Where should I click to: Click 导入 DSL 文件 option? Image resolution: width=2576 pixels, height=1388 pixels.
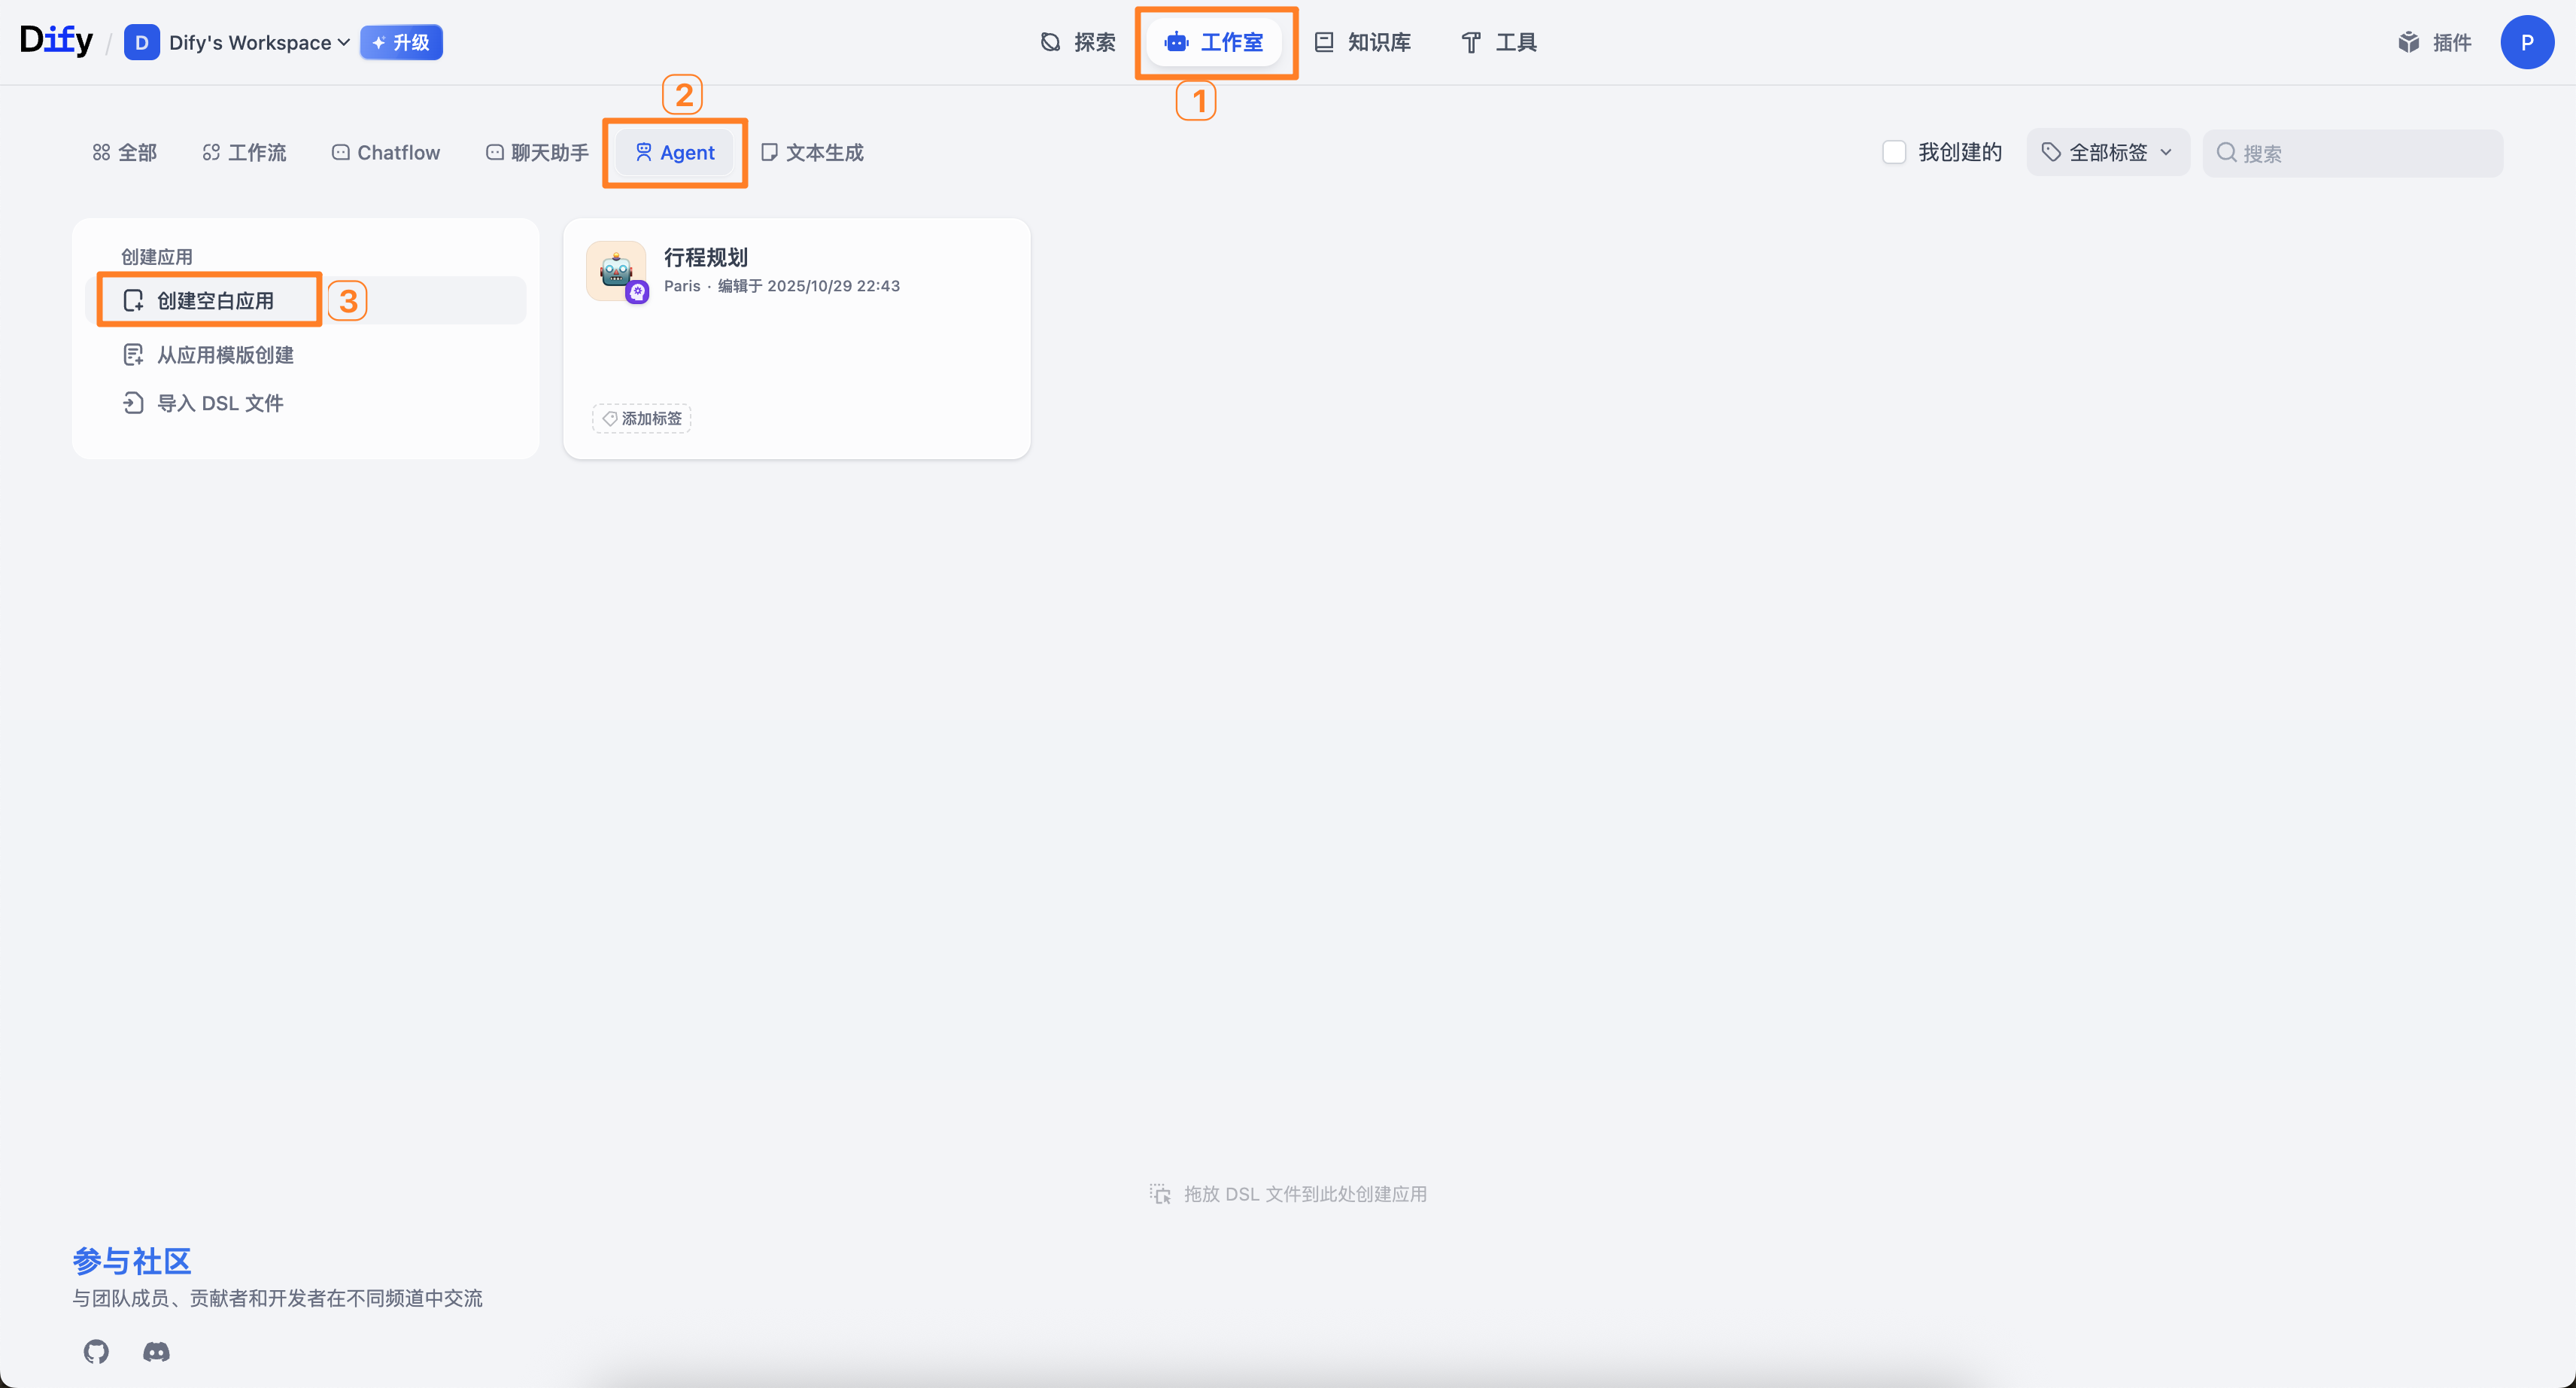click(x=219, y=402)
